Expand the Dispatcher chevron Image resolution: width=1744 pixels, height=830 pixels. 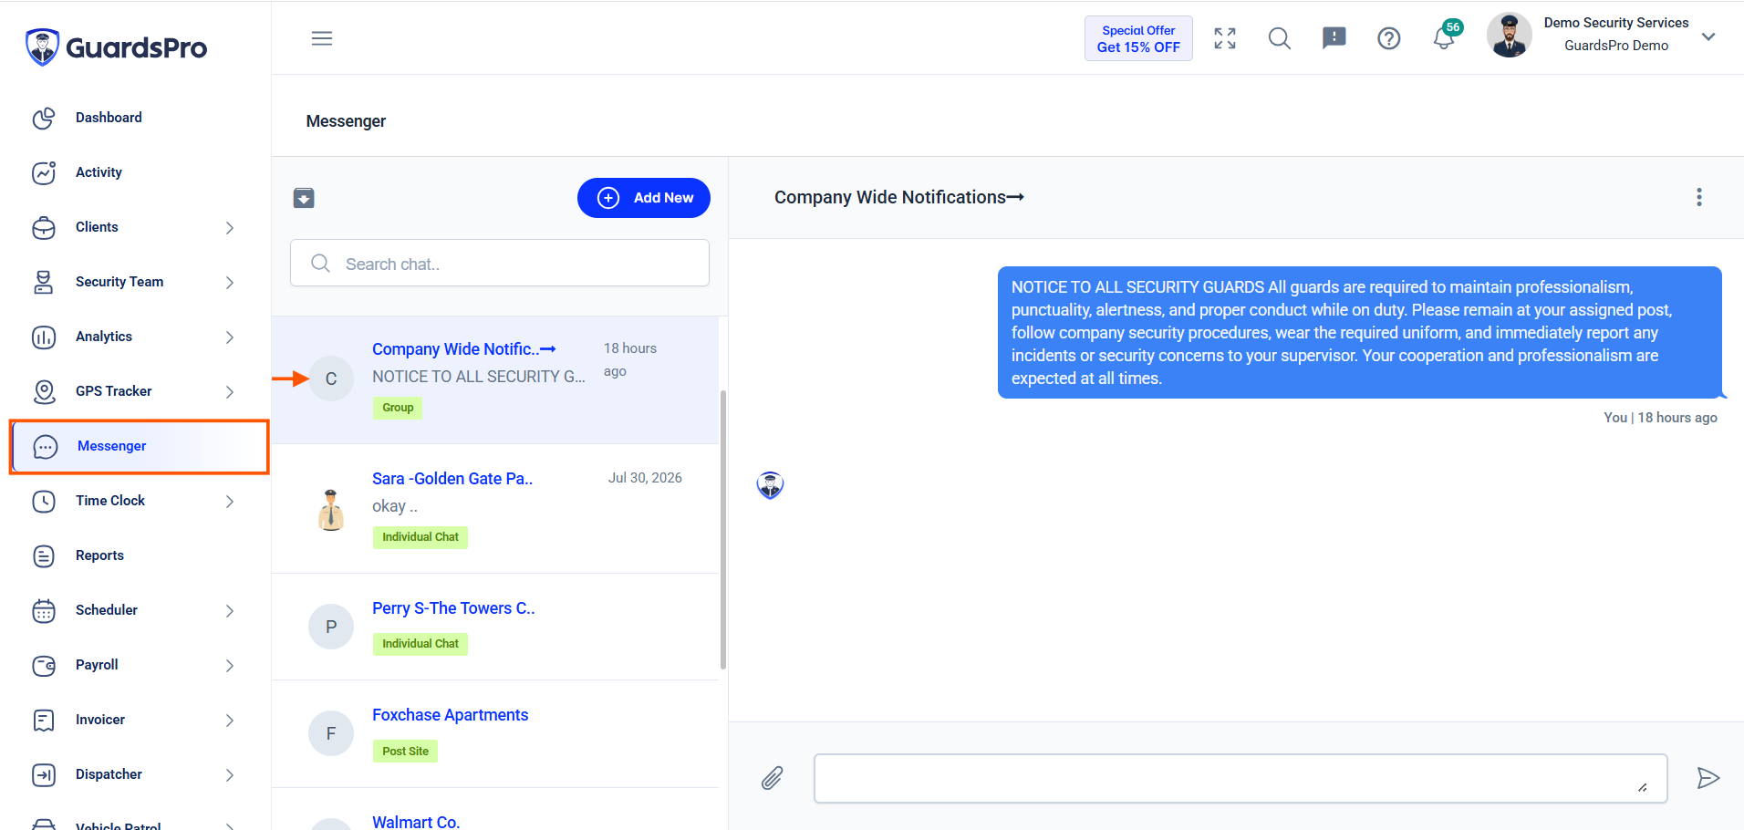pyautogui.click(x=230, y=775)
